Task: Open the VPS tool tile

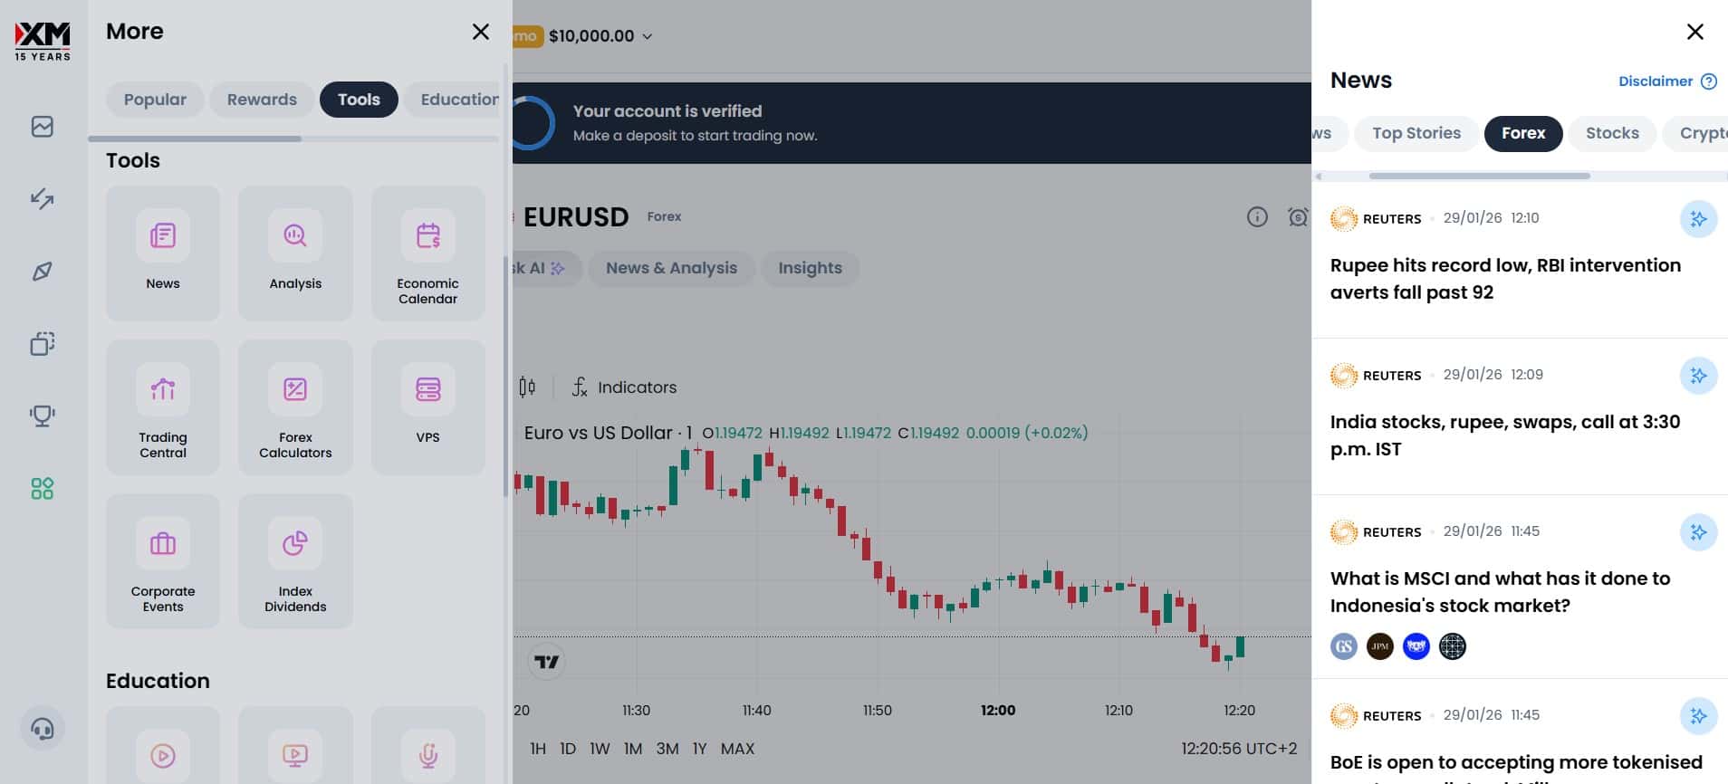Action: tap(427, 407)
